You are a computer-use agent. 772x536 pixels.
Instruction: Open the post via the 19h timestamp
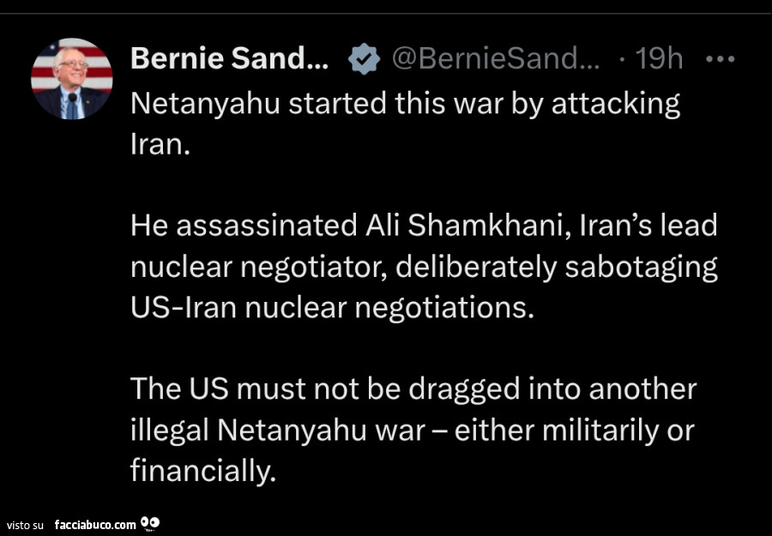(658, 58)
